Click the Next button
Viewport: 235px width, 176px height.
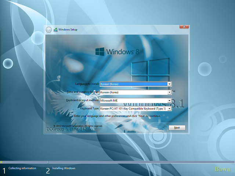point(177,128)
